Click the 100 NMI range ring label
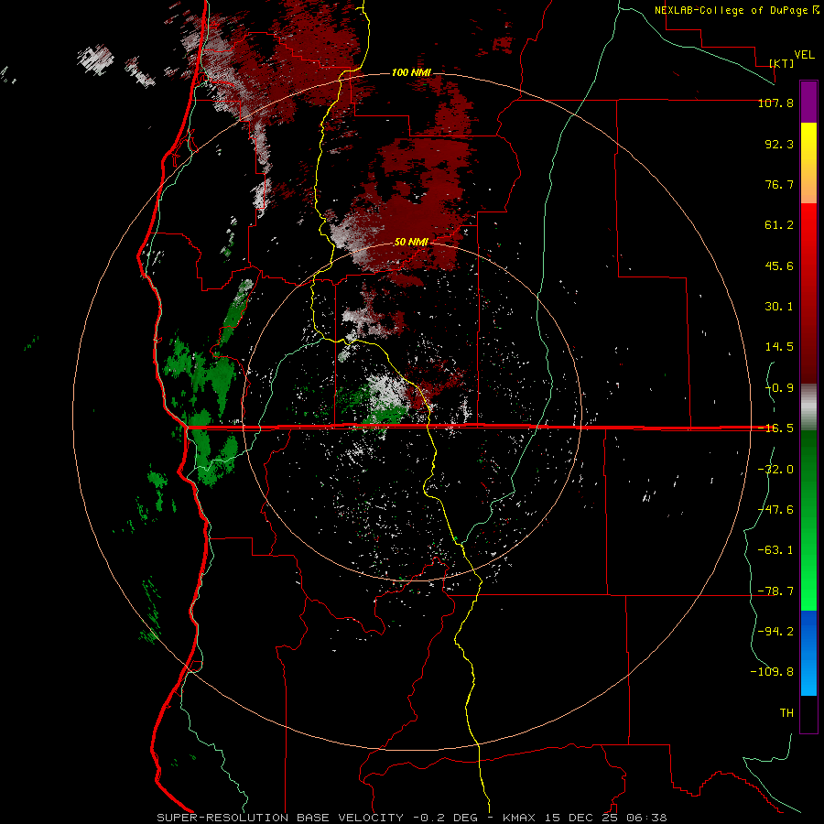 click(411, 72)
